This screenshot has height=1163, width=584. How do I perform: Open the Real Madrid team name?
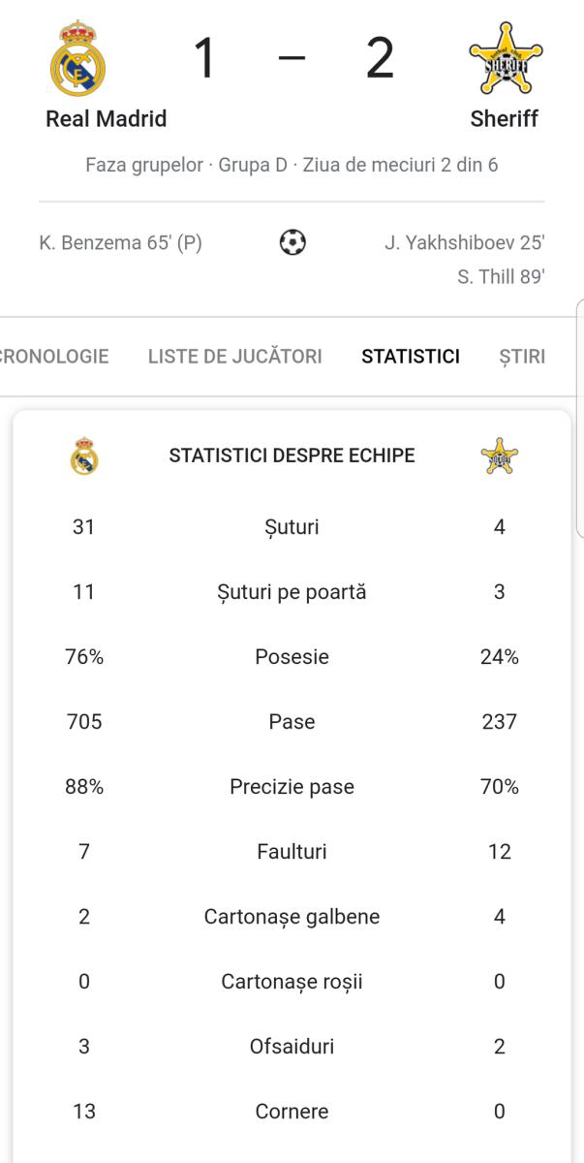point(107,119)
